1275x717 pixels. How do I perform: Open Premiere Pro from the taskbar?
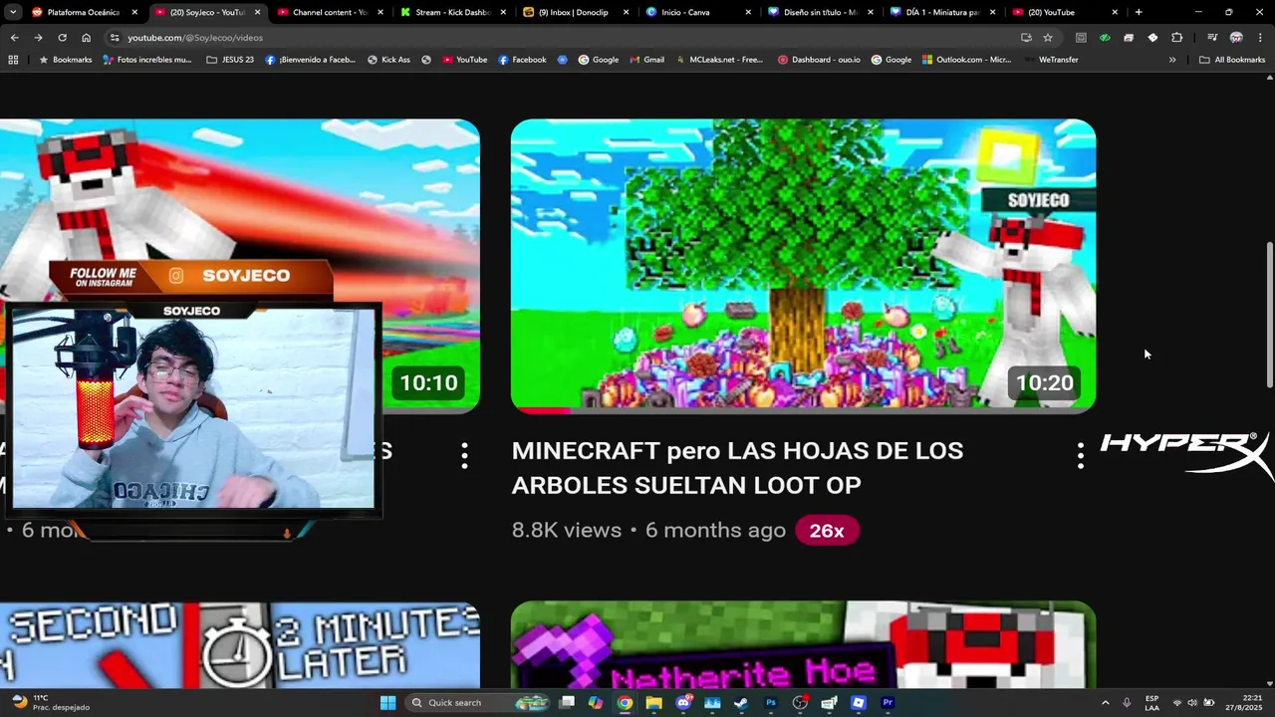pos(888,702)
